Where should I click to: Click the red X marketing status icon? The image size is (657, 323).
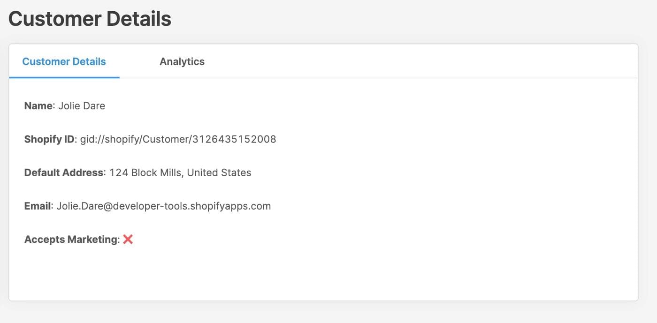point(128,239)
